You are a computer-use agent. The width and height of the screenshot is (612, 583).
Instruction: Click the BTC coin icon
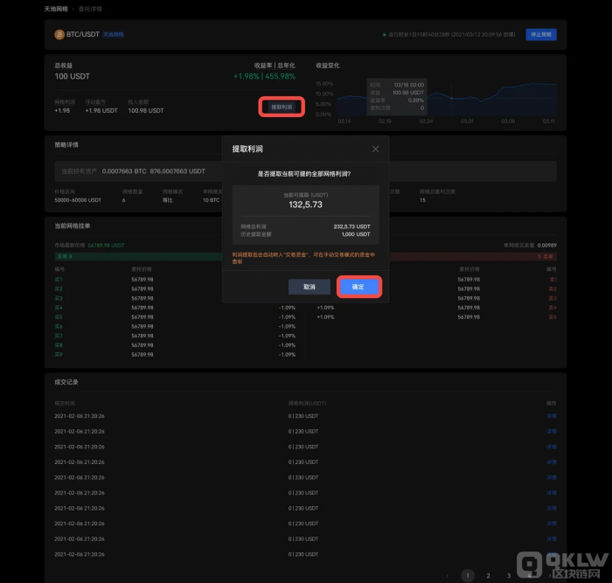(x=59, y=35)
